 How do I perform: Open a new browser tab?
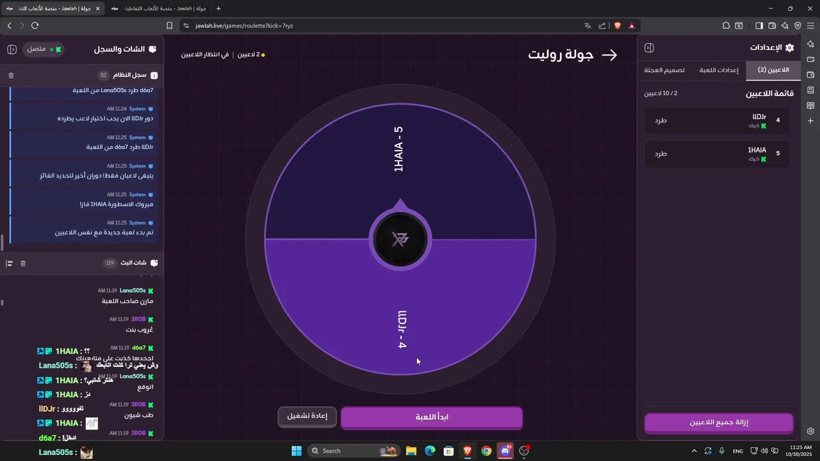(x=218, y=8)
